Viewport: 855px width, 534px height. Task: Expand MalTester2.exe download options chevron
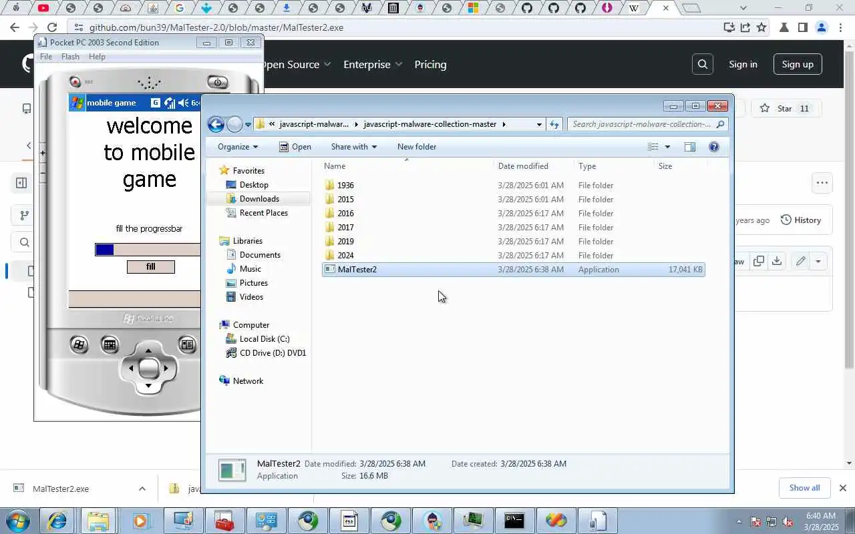pos(142,489)
